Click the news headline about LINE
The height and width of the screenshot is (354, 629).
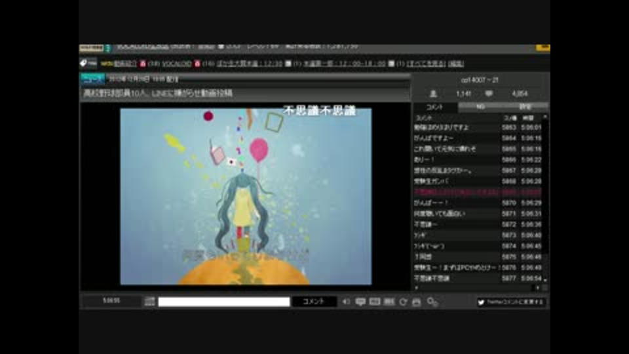[158, 93]
